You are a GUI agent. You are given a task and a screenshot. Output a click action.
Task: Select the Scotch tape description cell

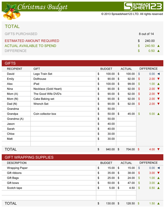(49, 188)
